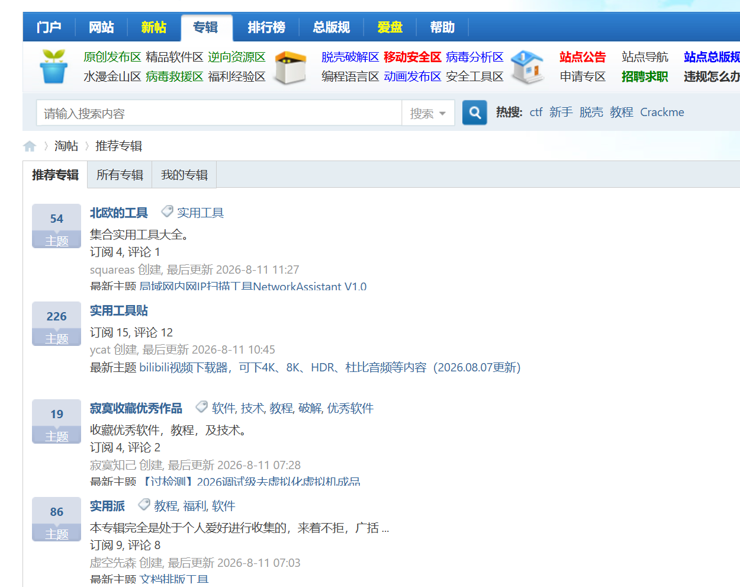Click hot search term 脱壳

pyautogui.click(x=591, y=112)
